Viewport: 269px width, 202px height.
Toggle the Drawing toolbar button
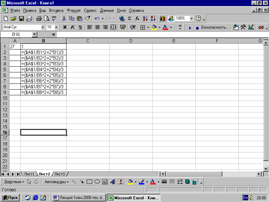[x=170, y=19]
